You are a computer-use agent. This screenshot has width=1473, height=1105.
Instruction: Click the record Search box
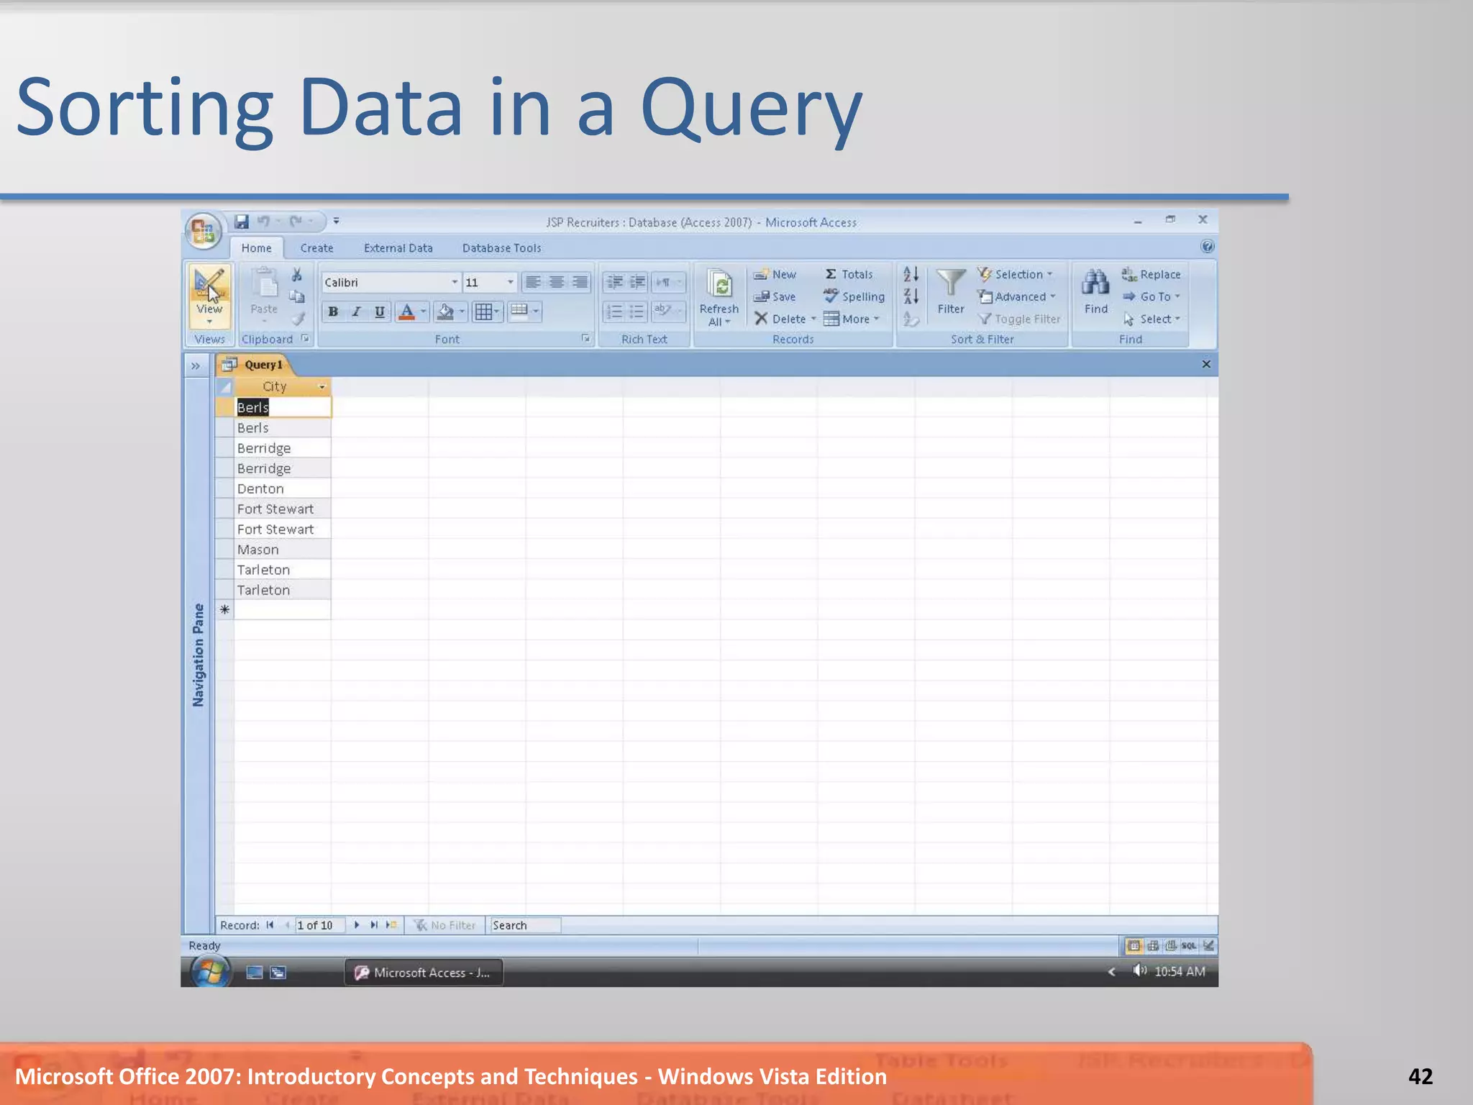(524, 925)
